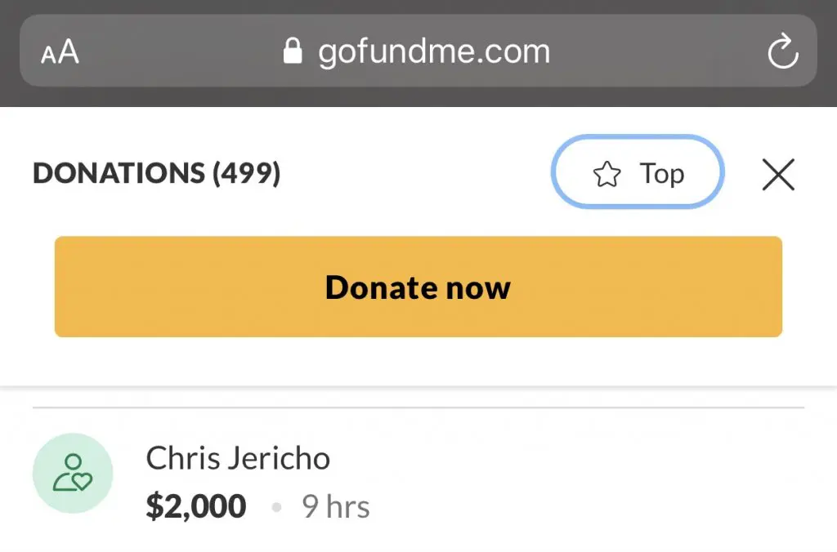Tap the small A in the AA control
The width and height of the screenshot is (837, 552).
click(48, 56)
